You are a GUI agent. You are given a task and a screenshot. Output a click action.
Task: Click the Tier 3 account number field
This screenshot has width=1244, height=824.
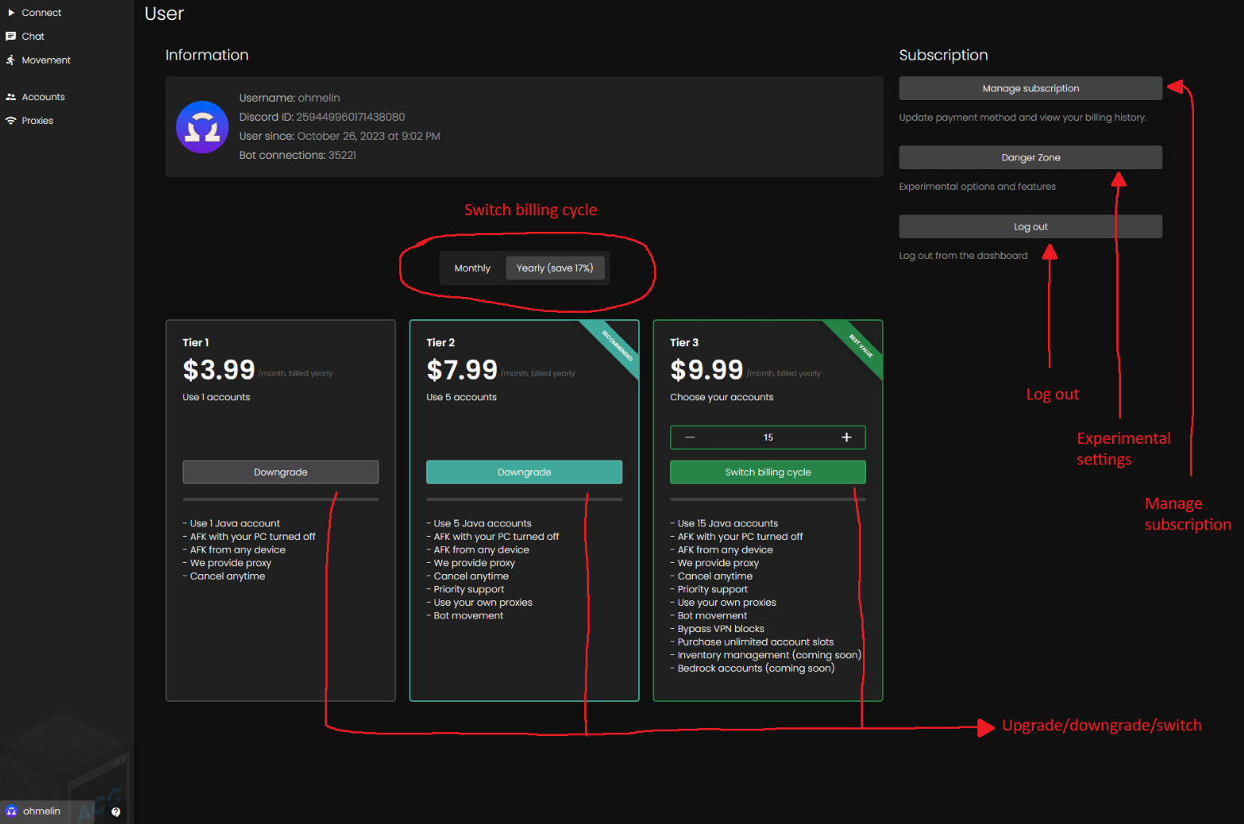coord(768,437)
